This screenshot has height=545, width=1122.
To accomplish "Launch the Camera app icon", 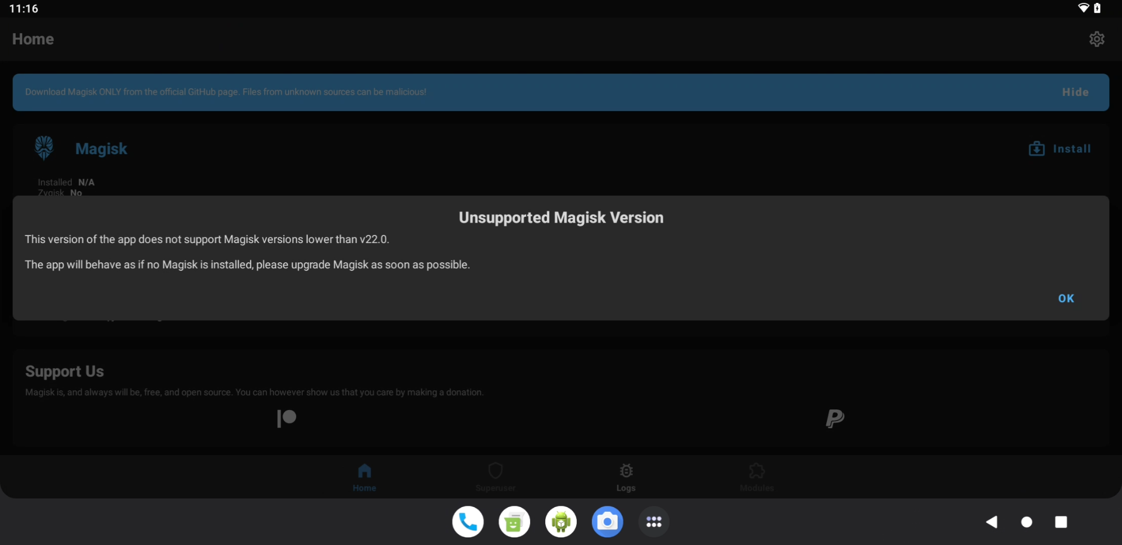I will (608, 522).
